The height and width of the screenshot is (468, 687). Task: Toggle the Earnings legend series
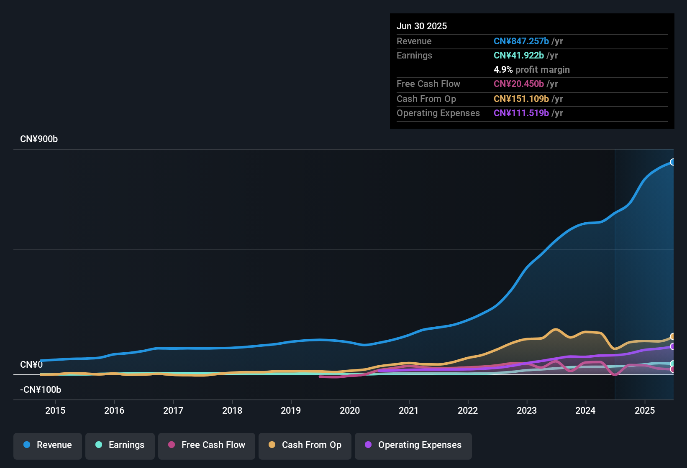tap(120, 445)
